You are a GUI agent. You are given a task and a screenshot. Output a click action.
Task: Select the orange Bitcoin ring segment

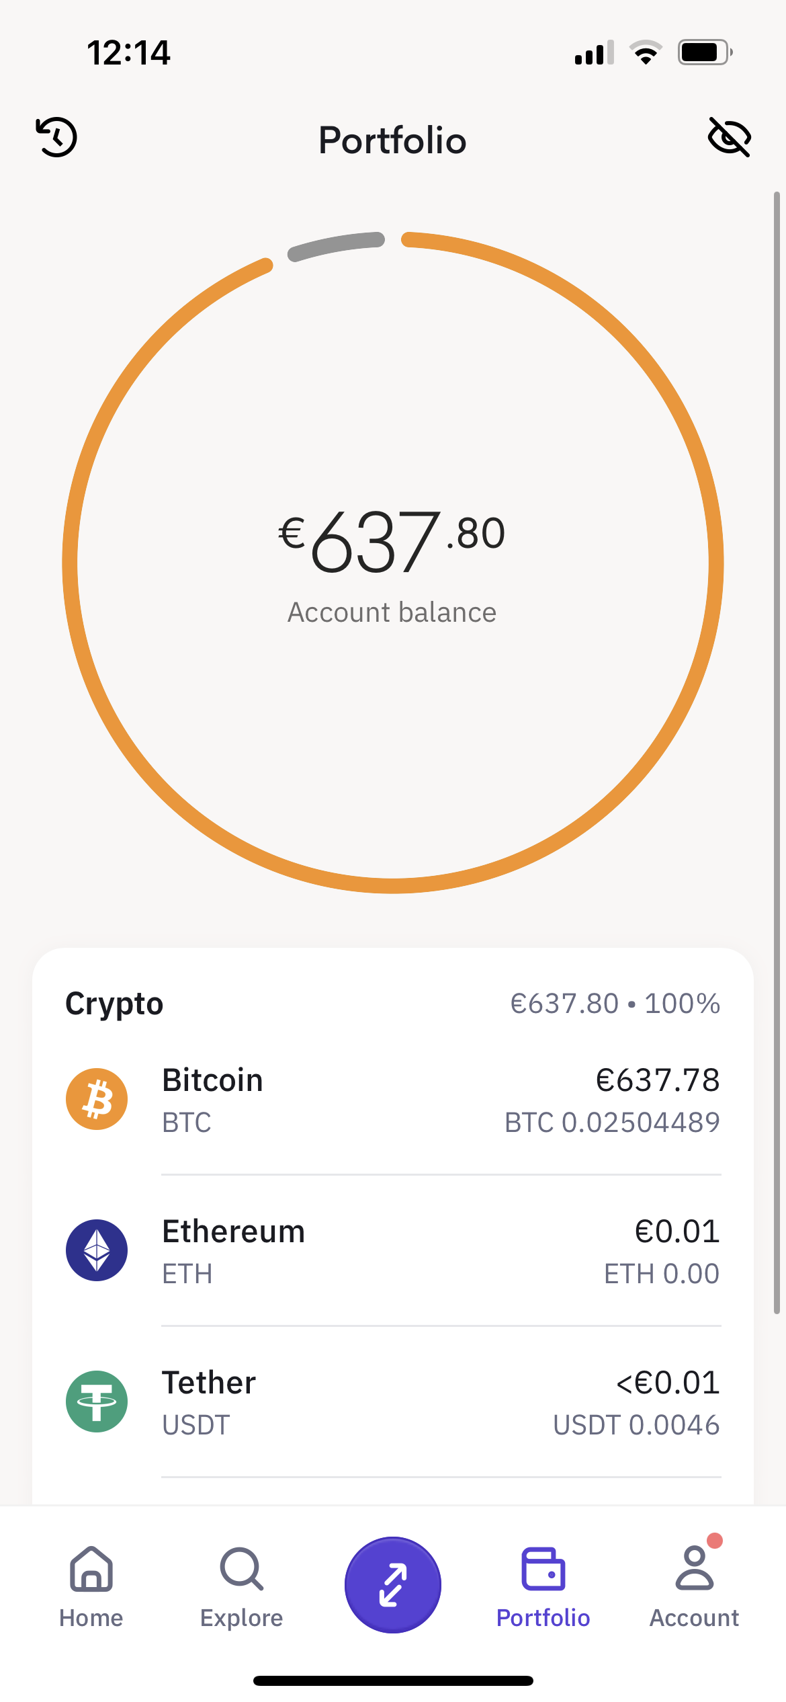(716, 562)
